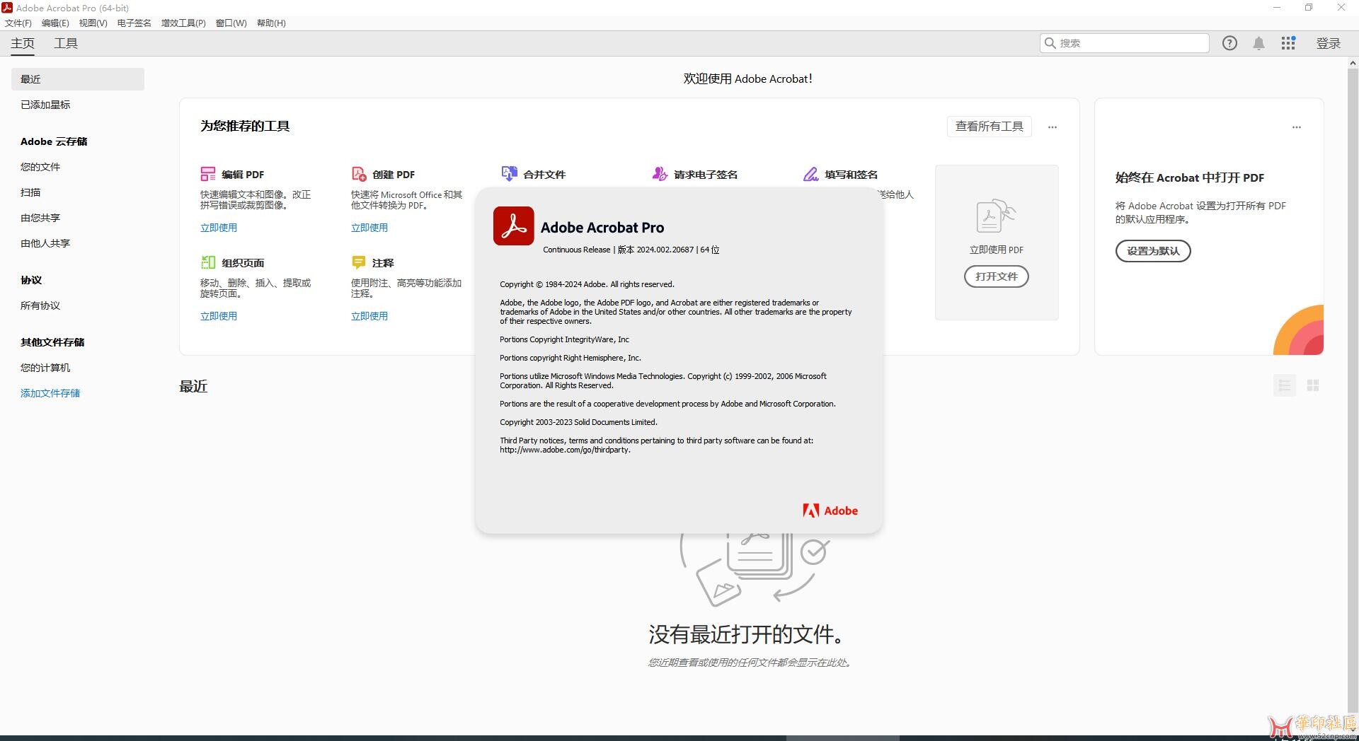Click the 添加文件存储 link
The image size is (1359, 741).
click(x=50, y=393)
